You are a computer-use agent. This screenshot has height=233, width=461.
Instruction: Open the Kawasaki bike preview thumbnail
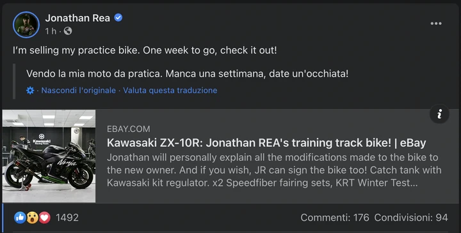49,156
